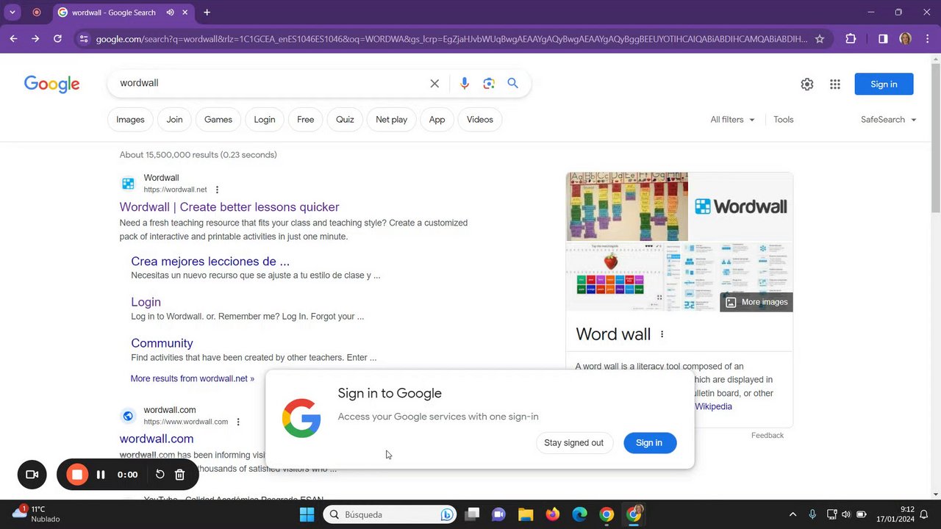Click the Google logo
The width and height of the screenshot is (941, 529).
click(x=51, y=84)
